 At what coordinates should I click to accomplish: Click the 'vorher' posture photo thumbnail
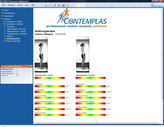click(x=41, y=54)
